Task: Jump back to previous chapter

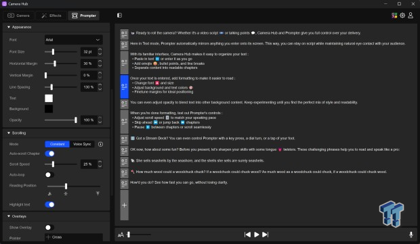Action: tap(247, 235)
